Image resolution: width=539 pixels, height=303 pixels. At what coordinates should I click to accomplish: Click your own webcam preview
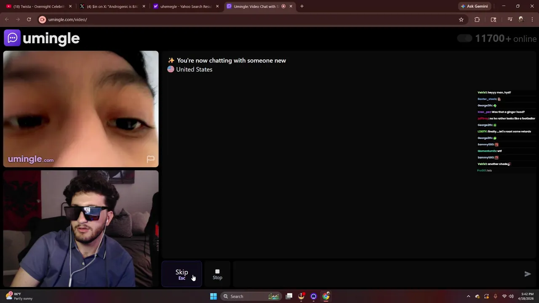point(81,229)
